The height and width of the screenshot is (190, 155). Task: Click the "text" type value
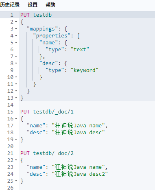(80, 50)
